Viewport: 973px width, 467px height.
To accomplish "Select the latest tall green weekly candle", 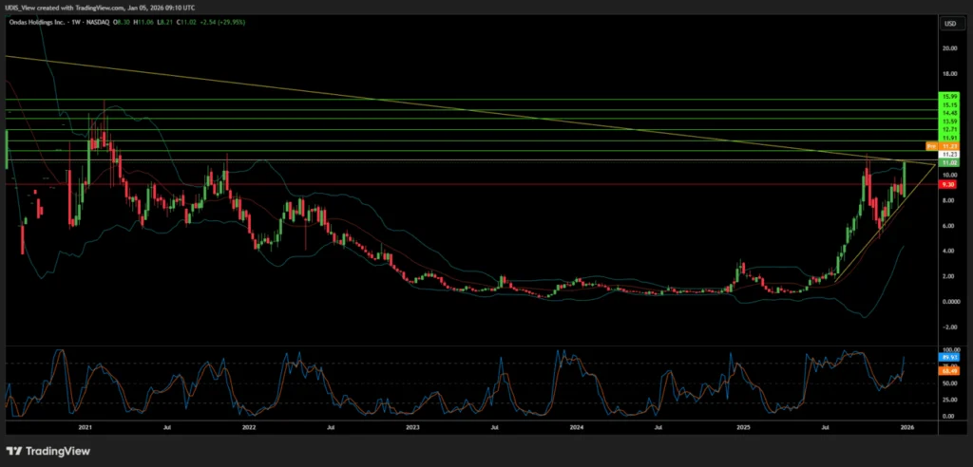I will tap(905, 179).
